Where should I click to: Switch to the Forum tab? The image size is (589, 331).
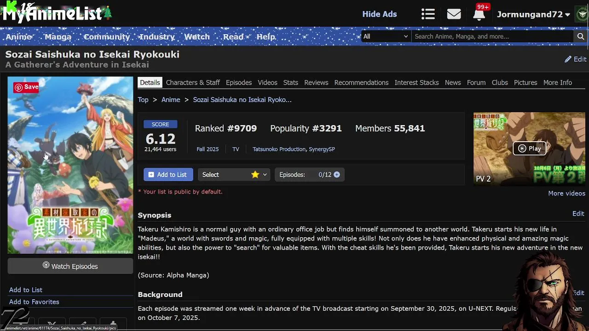pos(476,83)
